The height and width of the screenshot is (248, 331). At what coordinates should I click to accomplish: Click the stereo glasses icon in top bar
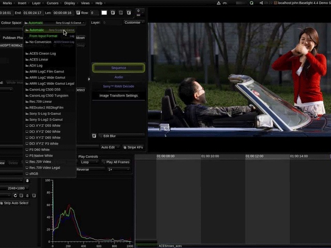[x=225, y=3]
